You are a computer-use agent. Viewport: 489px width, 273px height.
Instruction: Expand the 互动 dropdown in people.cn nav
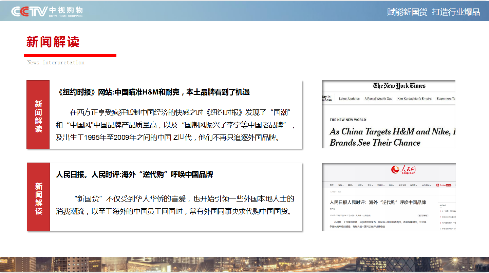coord(370,185)
